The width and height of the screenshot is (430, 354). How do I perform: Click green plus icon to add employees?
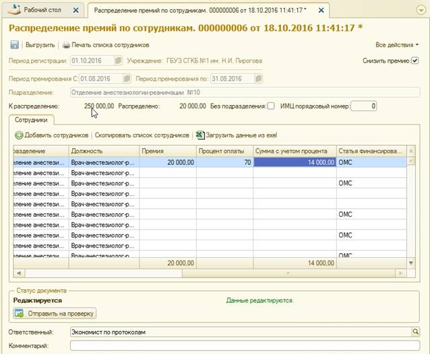(18, 135)
